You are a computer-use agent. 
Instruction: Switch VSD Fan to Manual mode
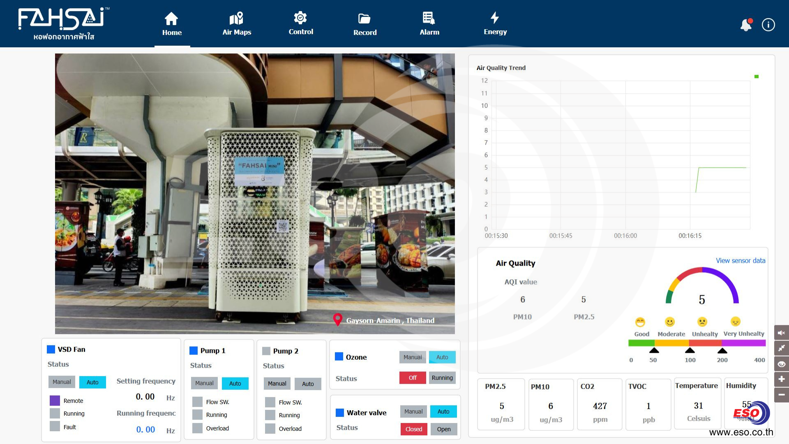coord(62,382)
